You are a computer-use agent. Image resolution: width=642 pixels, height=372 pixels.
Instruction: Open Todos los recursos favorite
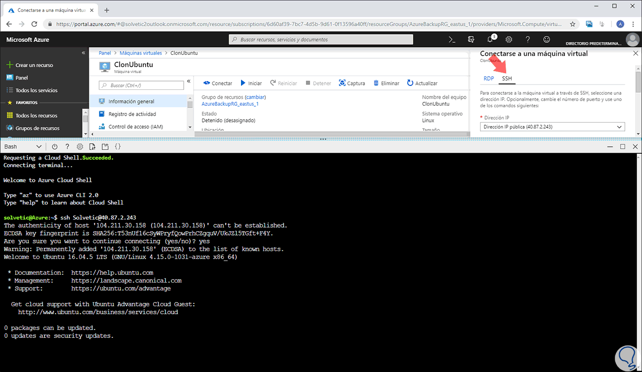pyautogui.click(x=32, y=116)
